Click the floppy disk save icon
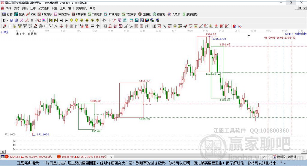307x166 pixels. pyautogui.click(x=147, y=20)
